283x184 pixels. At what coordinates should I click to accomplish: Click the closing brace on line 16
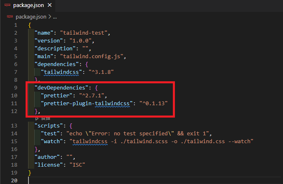point(36,149)
